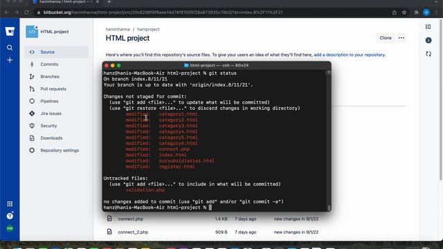Open the browser extensions puzzle icon
This screenshot has height=249, width=443.
pos(416,12)
